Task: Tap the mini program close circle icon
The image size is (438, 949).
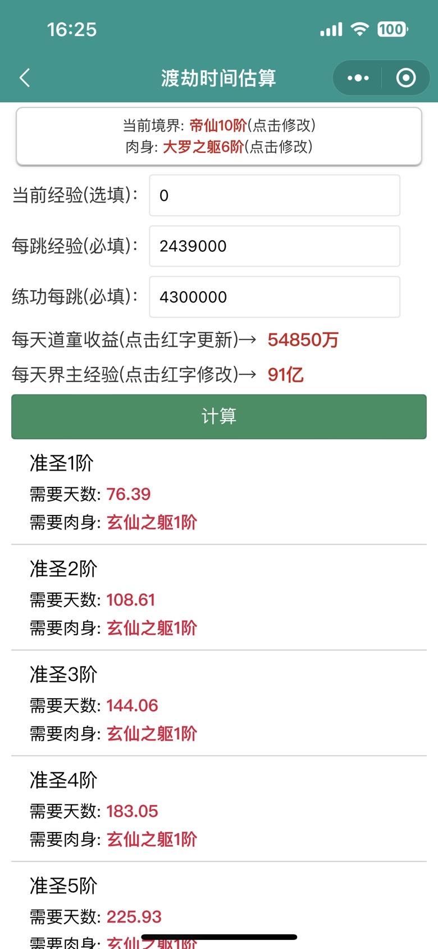Action: pyautogui.click(x=405, y=78)
